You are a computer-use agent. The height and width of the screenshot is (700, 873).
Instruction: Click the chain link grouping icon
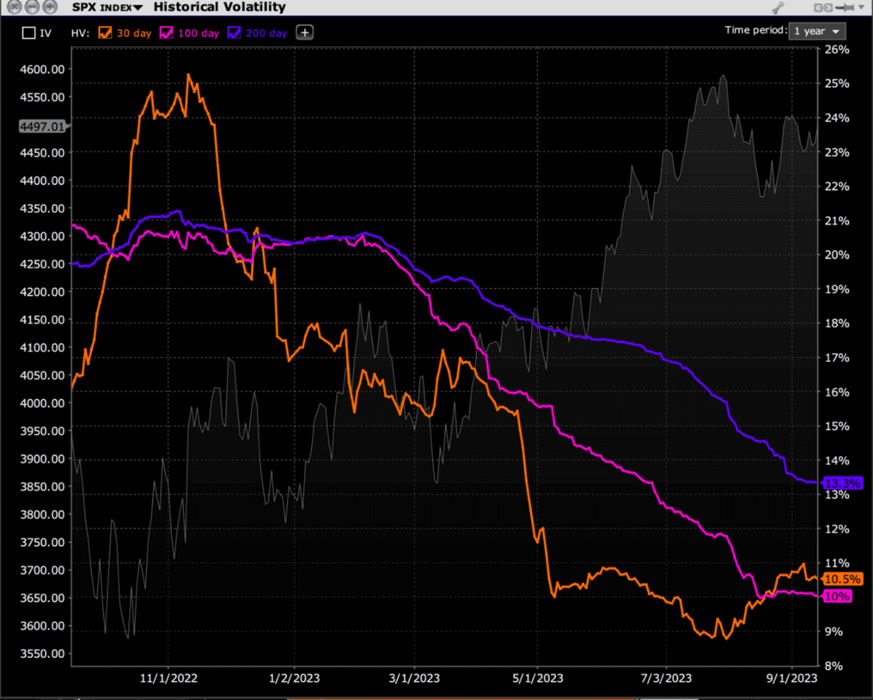point(823,7)
